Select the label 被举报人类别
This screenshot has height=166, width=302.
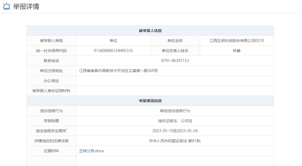click(51, 41)
